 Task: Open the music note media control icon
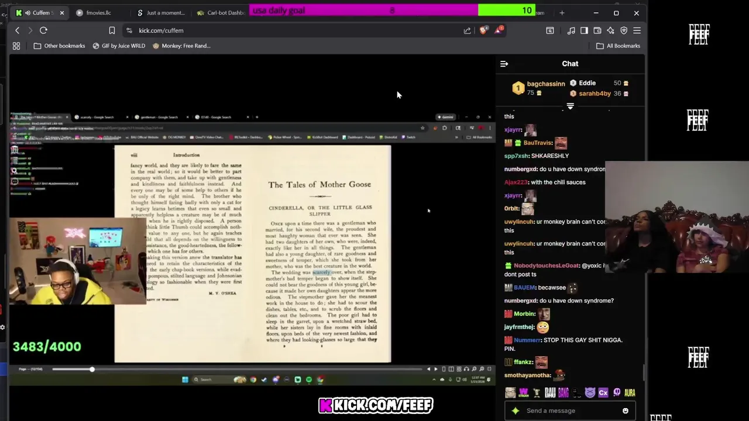click(x=571, y=30)
